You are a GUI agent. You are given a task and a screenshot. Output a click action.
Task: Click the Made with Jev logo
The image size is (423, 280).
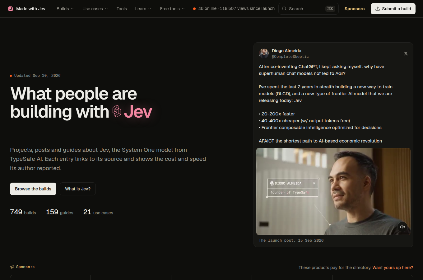pyautogui.click(x=27, y=9)
